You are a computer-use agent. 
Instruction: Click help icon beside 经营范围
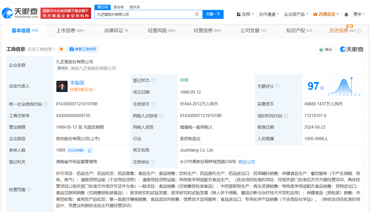(x=29, y=189)
